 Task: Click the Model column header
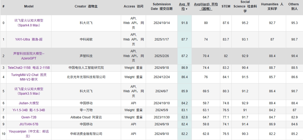[x=29, y=6]
